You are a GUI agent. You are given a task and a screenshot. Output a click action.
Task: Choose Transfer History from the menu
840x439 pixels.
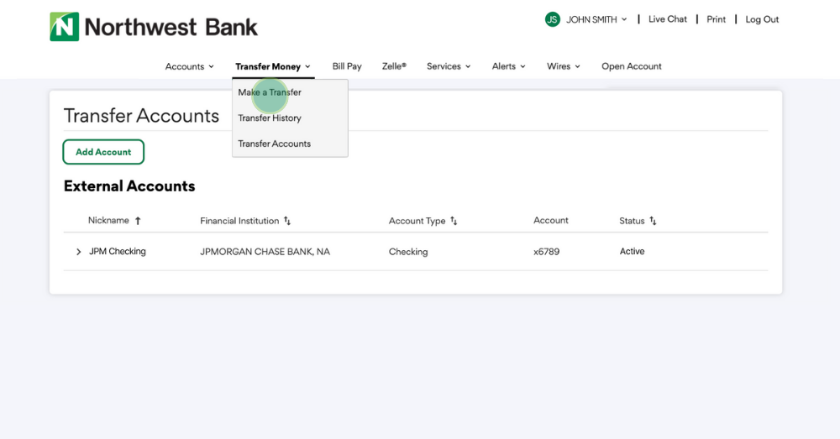(x=270, y=118)
